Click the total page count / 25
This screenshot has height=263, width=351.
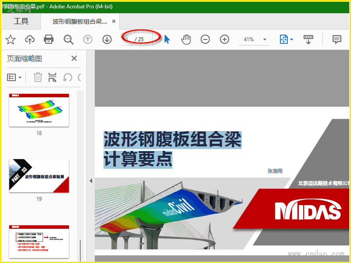pyautogui.click(x=139, y=39)
